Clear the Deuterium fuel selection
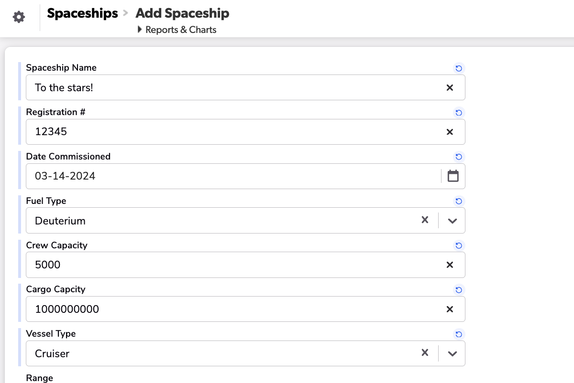This screenshot has width=574, height=383. click(425, 220)
